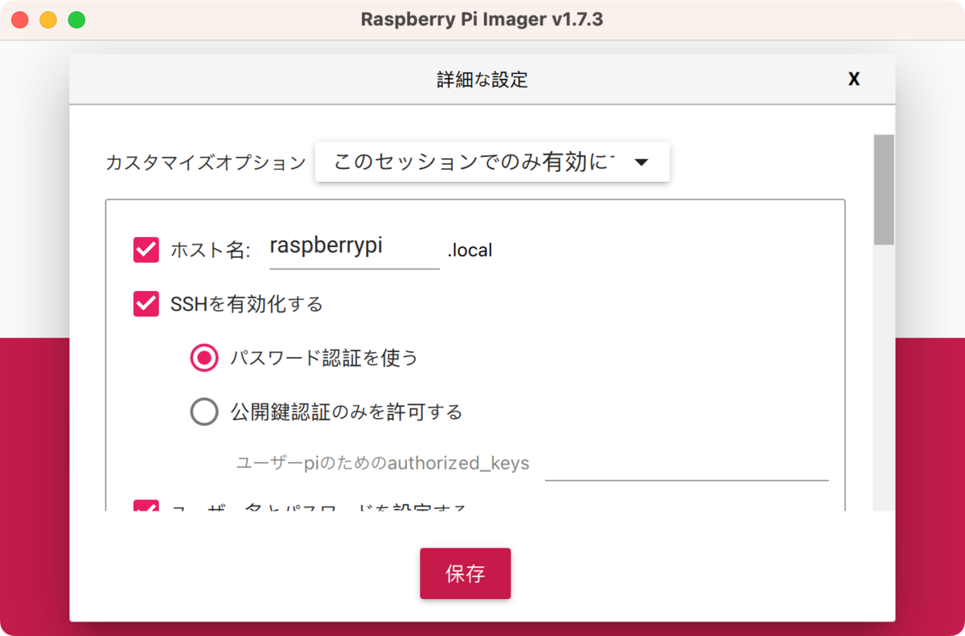Click the .local suffix text
This screenshot has height=636, width=965.
pyautogui.click(x=470, y=251)
